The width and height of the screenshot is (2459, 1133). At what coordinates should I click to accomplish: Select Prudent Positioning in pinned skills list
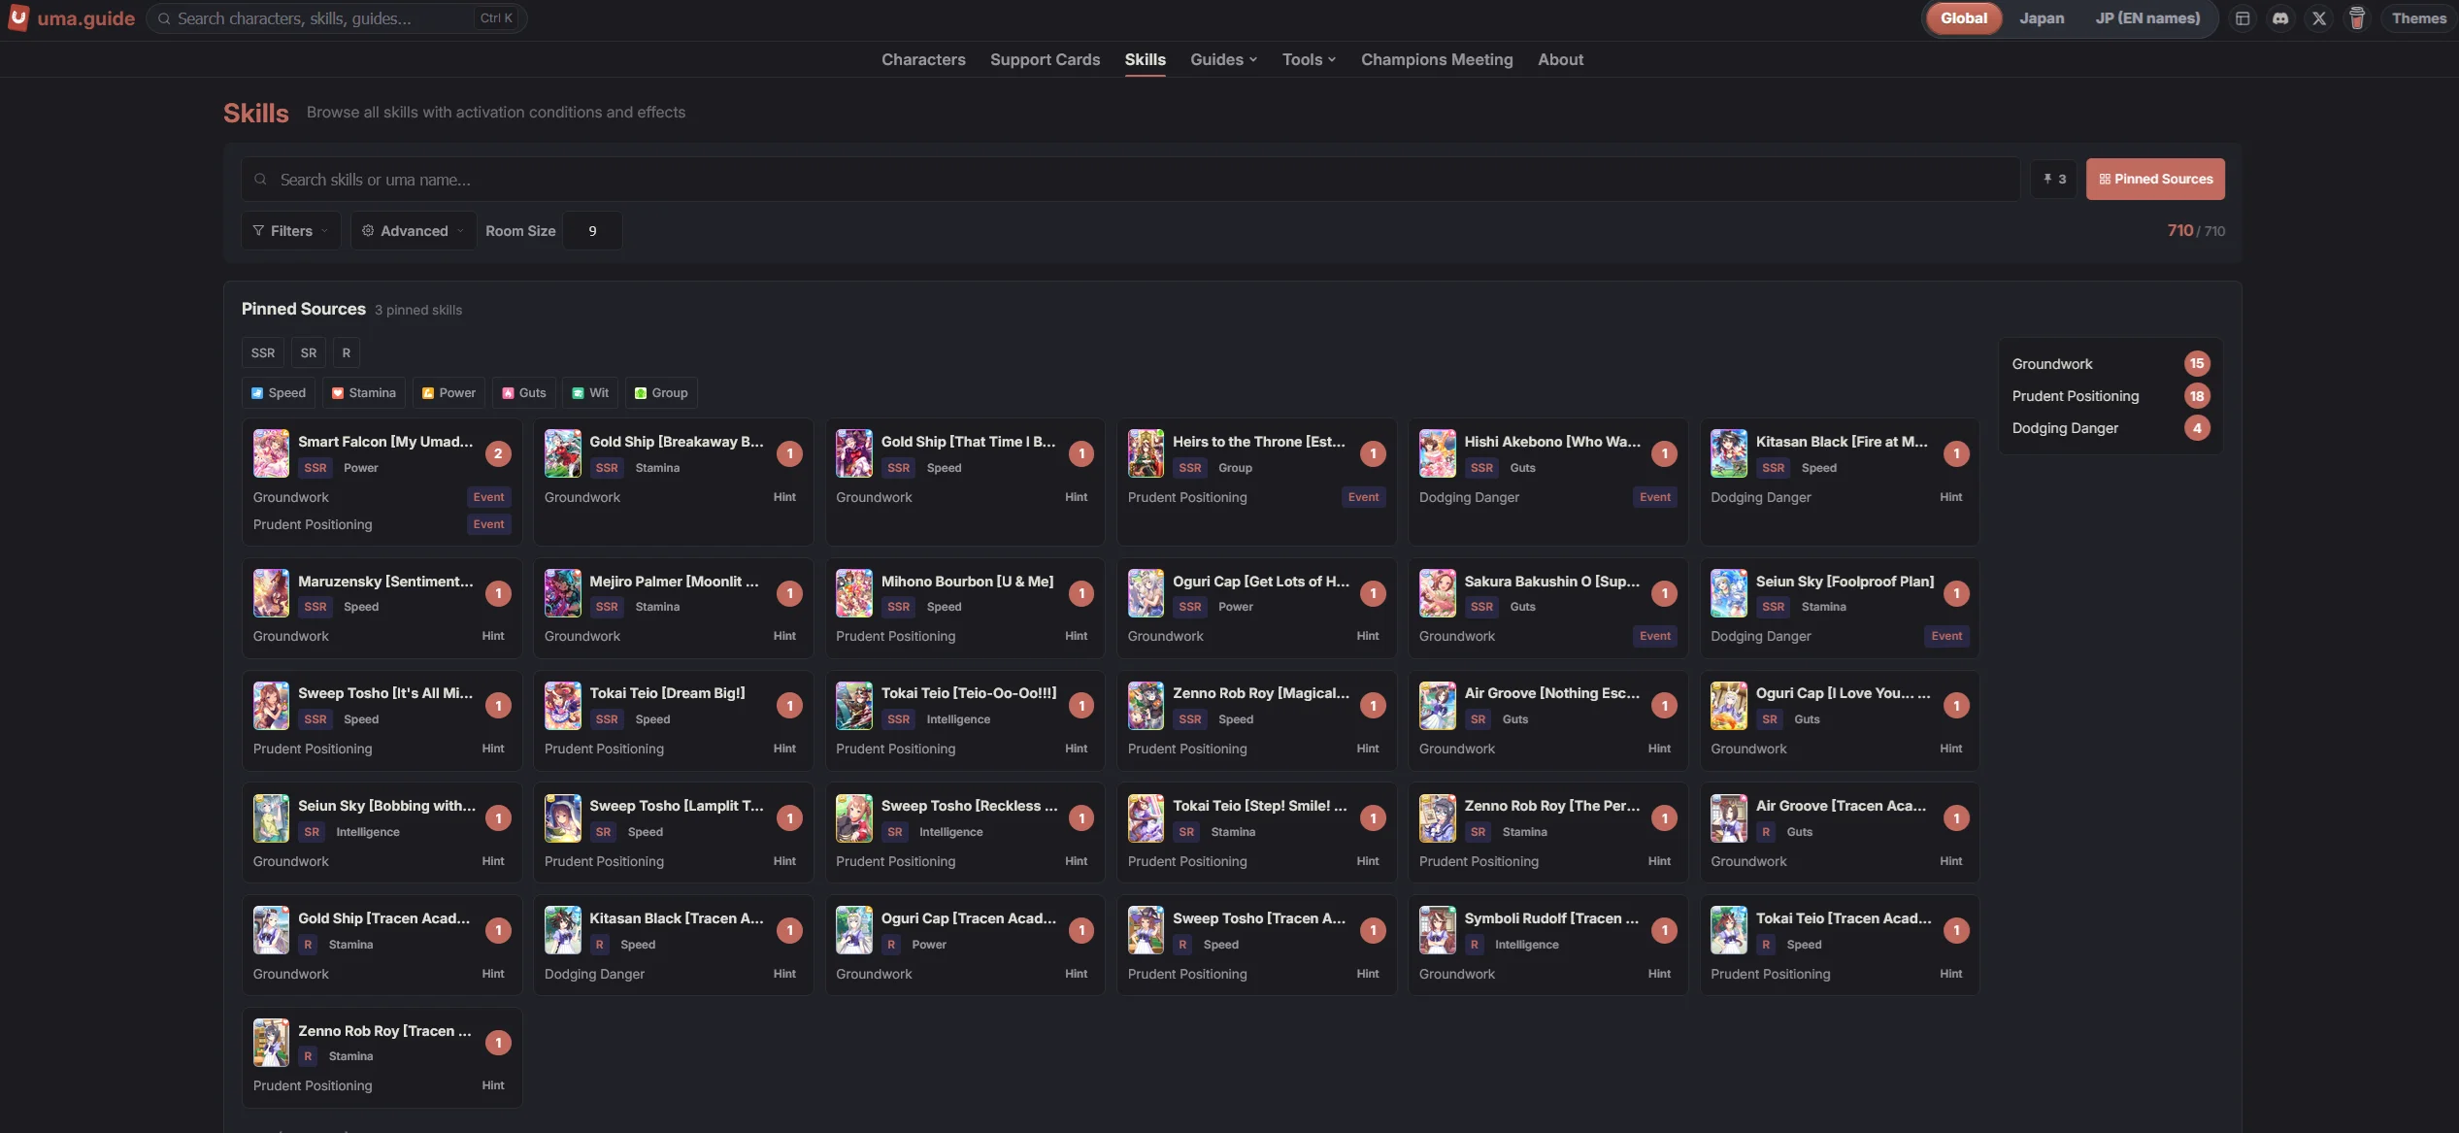[2110, 396]
